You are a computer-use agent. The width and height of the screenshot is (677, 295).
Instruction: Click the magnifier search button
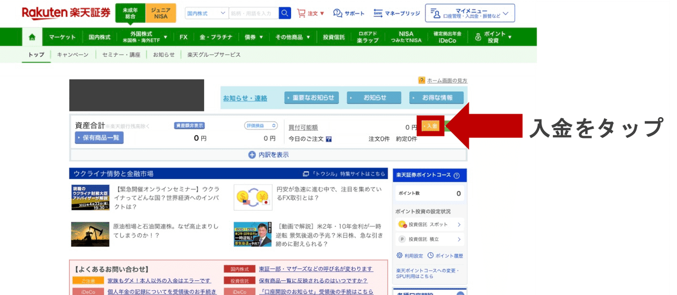tap(285, 13)
